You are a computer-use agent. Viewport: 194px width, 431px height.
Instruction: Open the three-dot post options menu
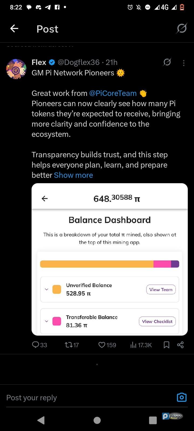coord(184,63)
